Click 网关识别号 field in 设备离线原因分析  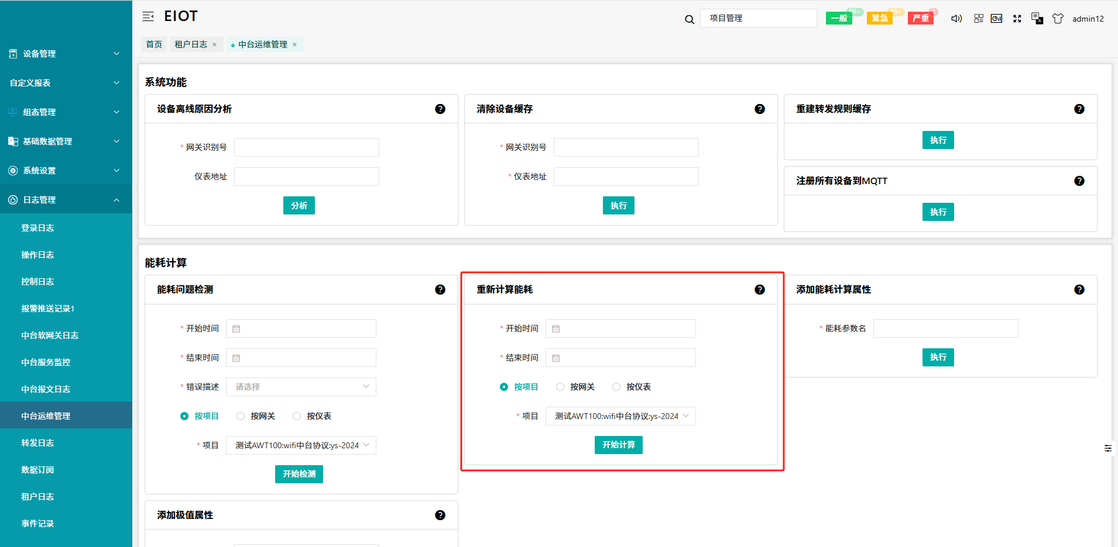point(306,147)
